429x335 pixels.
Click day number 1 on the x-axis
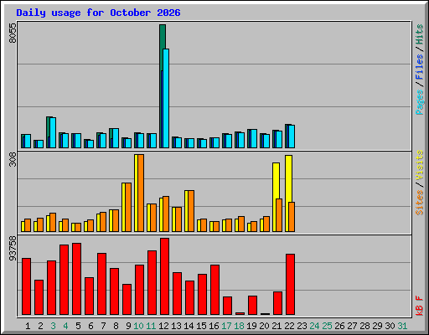pyautogui.click(x=28, y=326)
